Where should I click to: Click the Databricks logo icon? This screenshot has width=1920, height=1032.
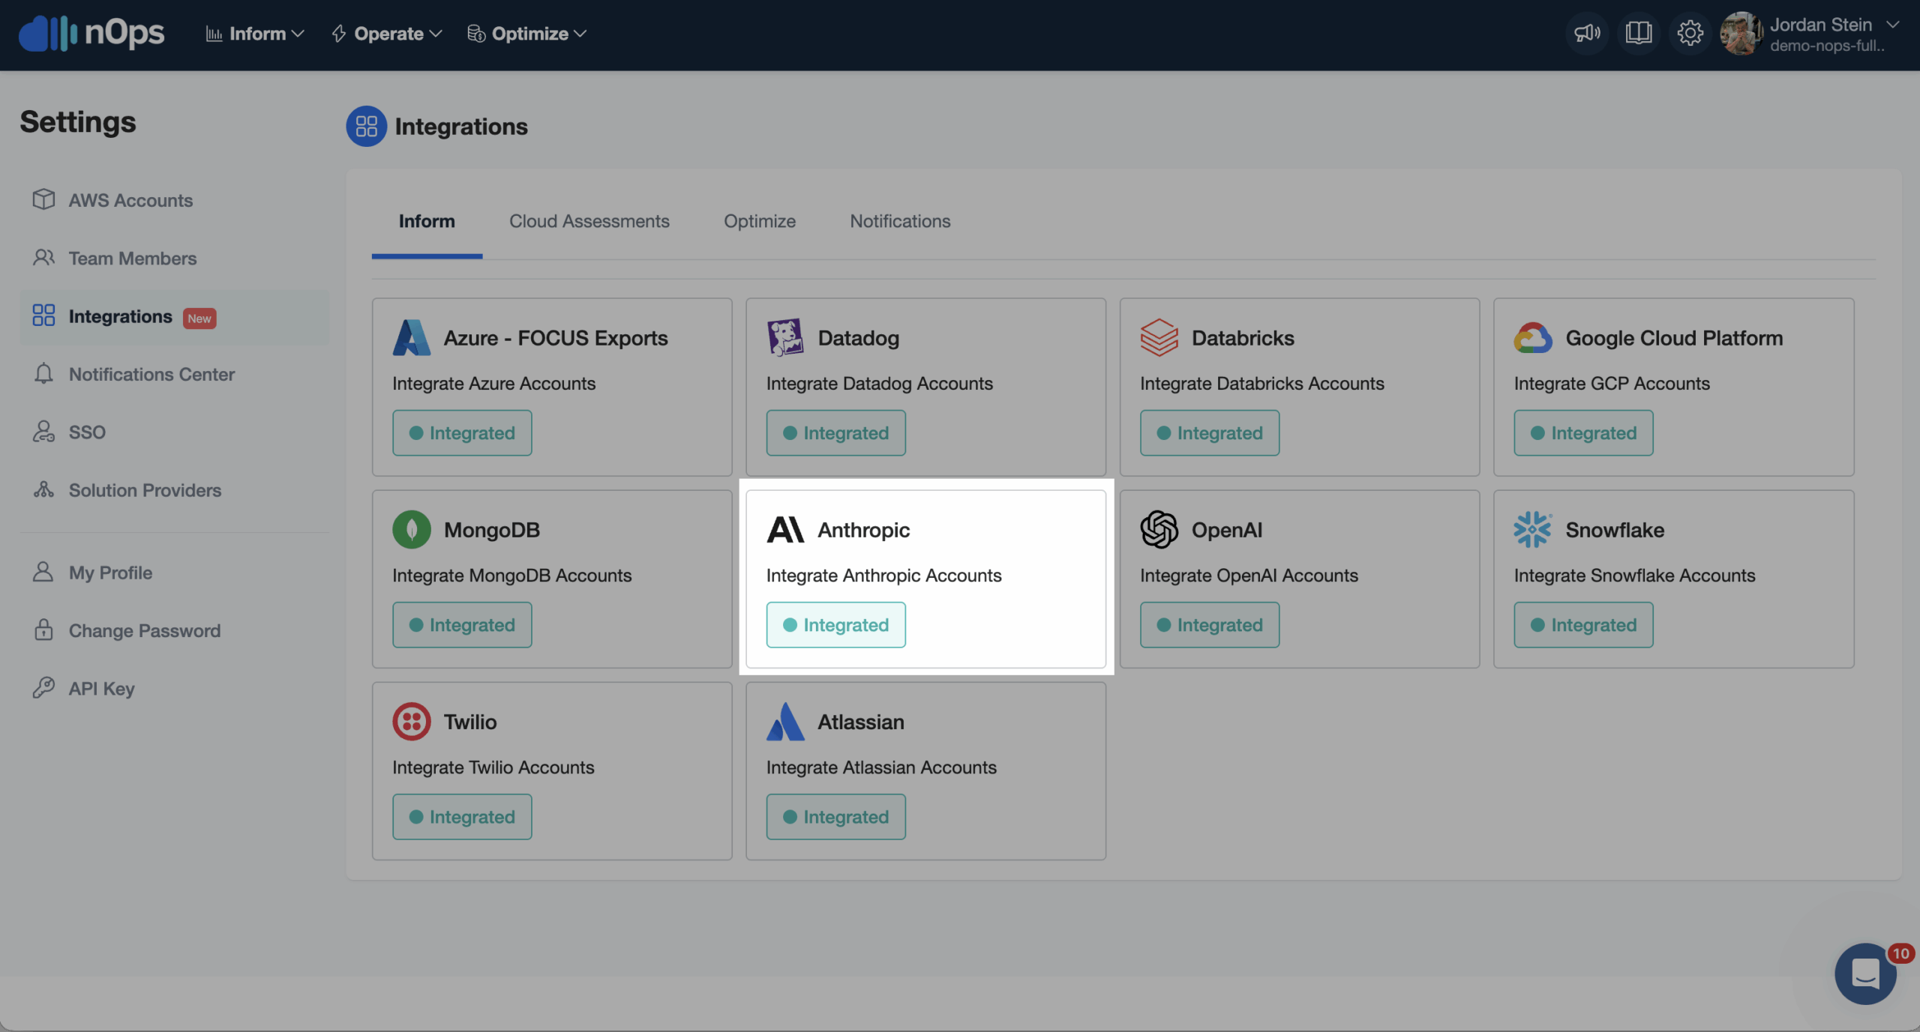[1159, 337]
